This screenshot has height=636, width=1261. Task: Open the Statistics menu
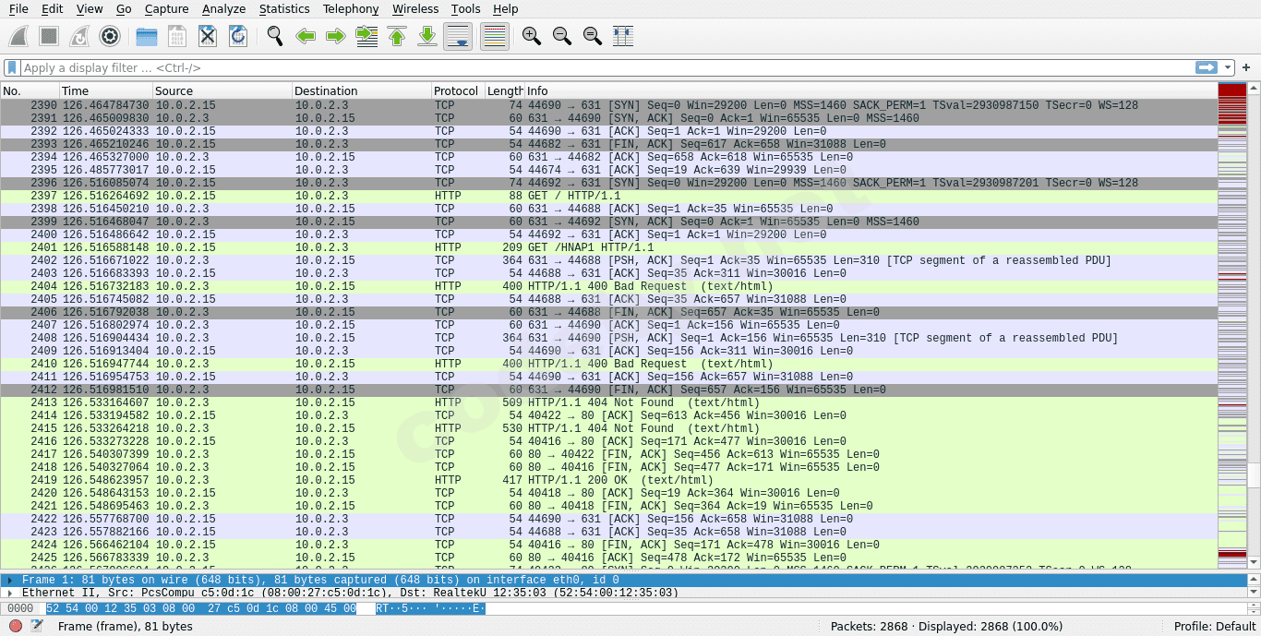283,8
